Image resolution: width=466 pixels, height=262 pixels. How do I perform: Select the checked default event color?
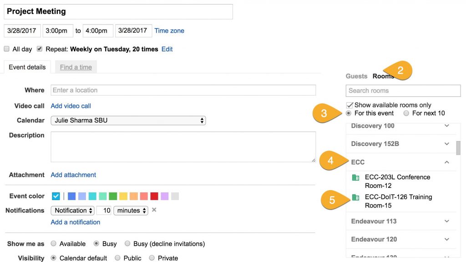(56, 196)
